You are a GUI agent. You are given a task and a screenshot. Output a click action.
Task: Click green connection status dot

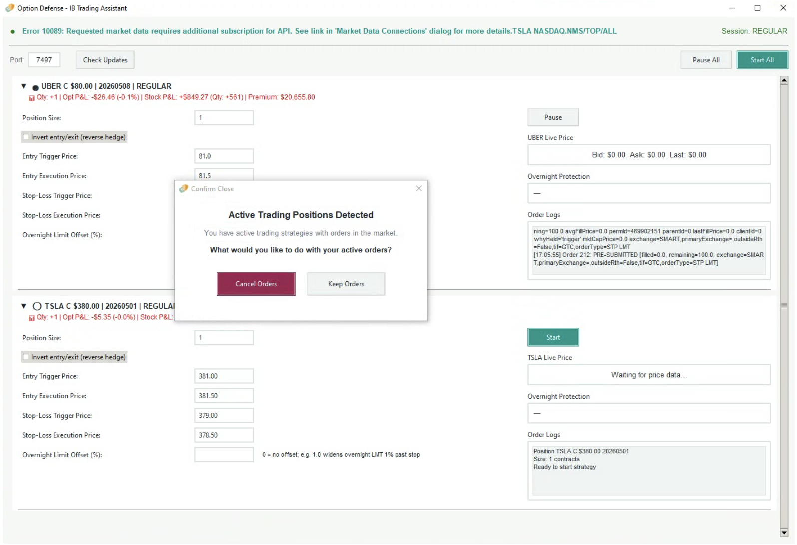(x=12, y=31)
